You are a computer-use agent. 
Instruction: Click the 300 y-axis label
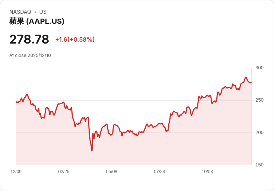pyautogui.click(x=259, y=68)
